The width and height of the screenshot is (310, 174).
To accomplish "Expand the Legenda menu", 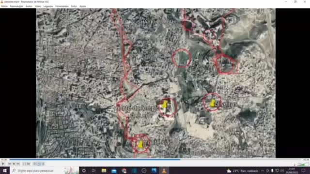I will coord(48,6).
